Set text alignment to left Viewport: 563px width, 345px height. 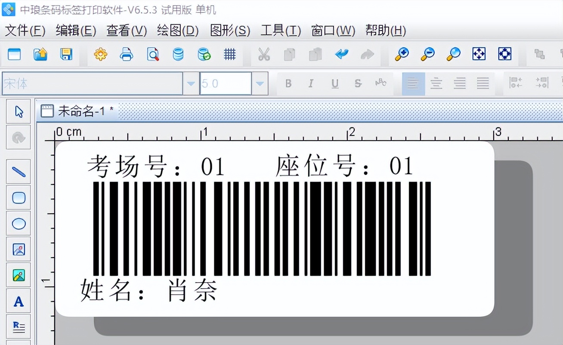click(413, 83)
